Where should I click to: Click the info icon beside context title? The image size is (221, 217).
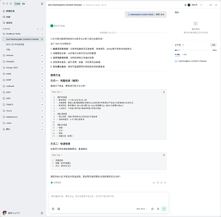tap(183, 45)
